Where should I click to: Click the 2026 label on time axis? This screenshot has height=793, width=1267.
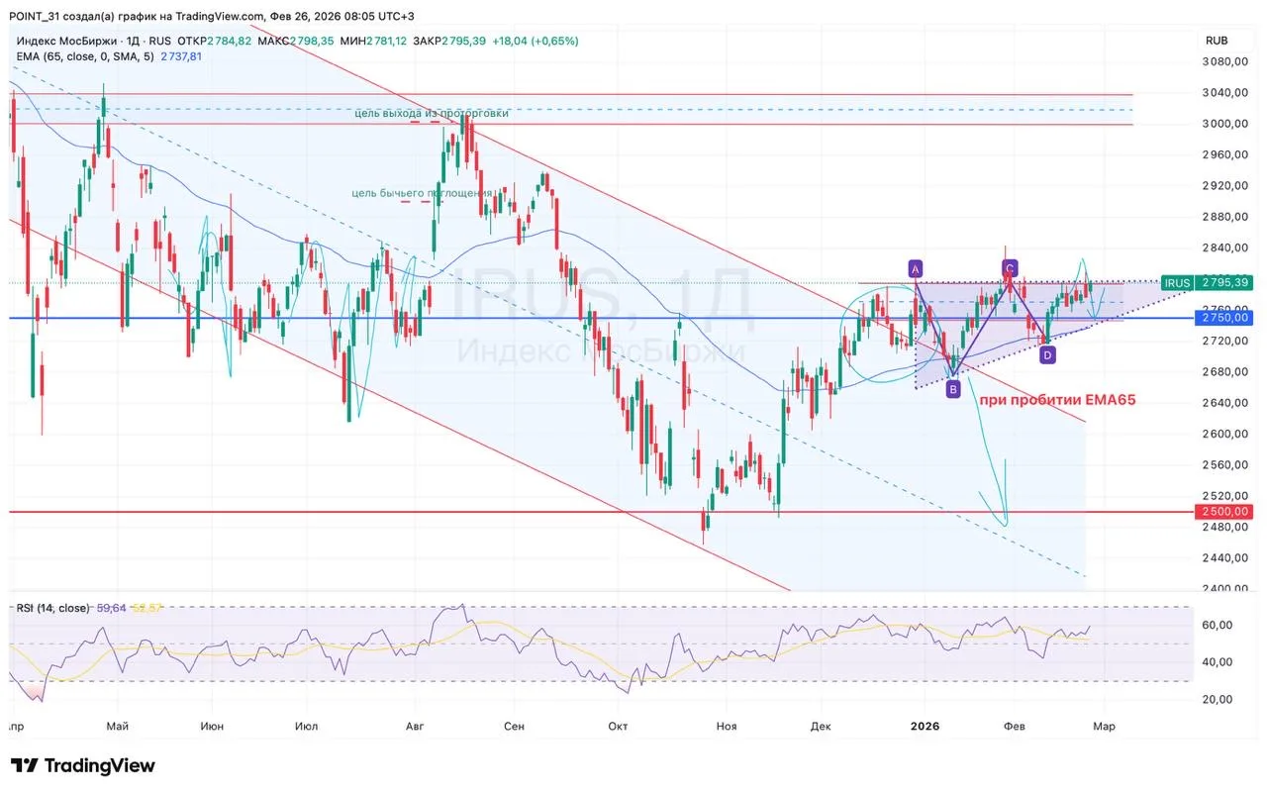(923, 726)
